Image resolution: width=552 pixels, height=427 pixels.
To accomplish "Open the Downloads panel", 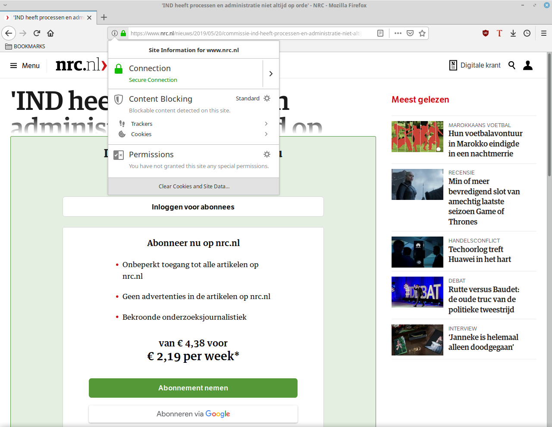I will point(513,33).
